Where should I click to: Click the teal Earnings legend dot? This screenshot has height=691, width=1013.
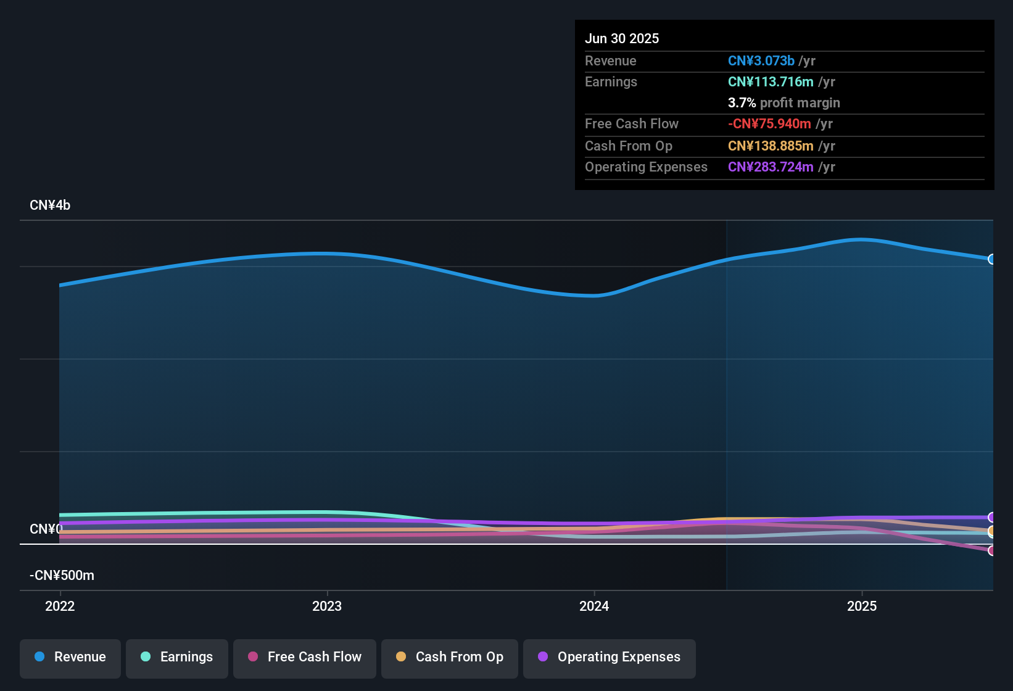pyautogui.click(x=146, y=657)
